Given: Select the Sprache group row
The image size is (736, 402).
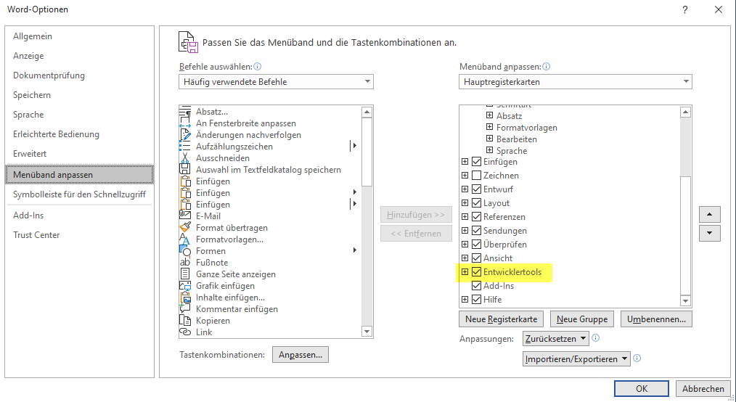Looking at the screenshot, I should [x=512, y=151].
